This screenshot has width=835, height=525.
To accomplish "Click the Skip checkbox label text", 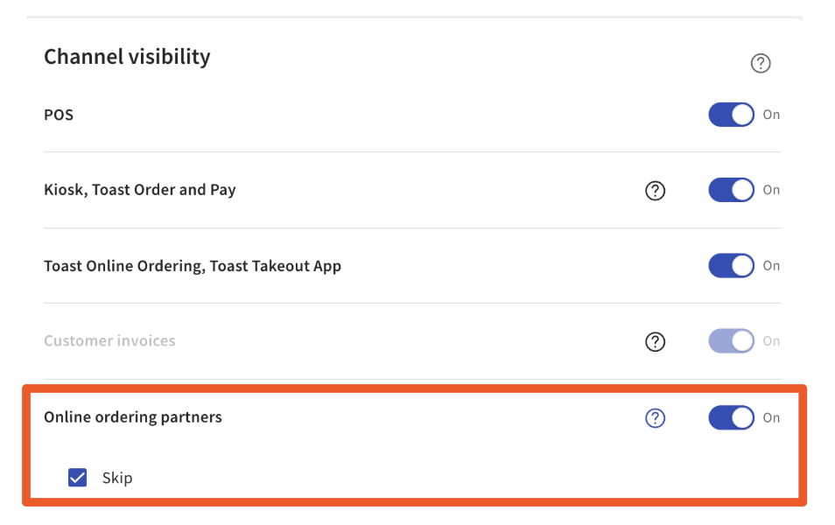I will coord(117,478).
